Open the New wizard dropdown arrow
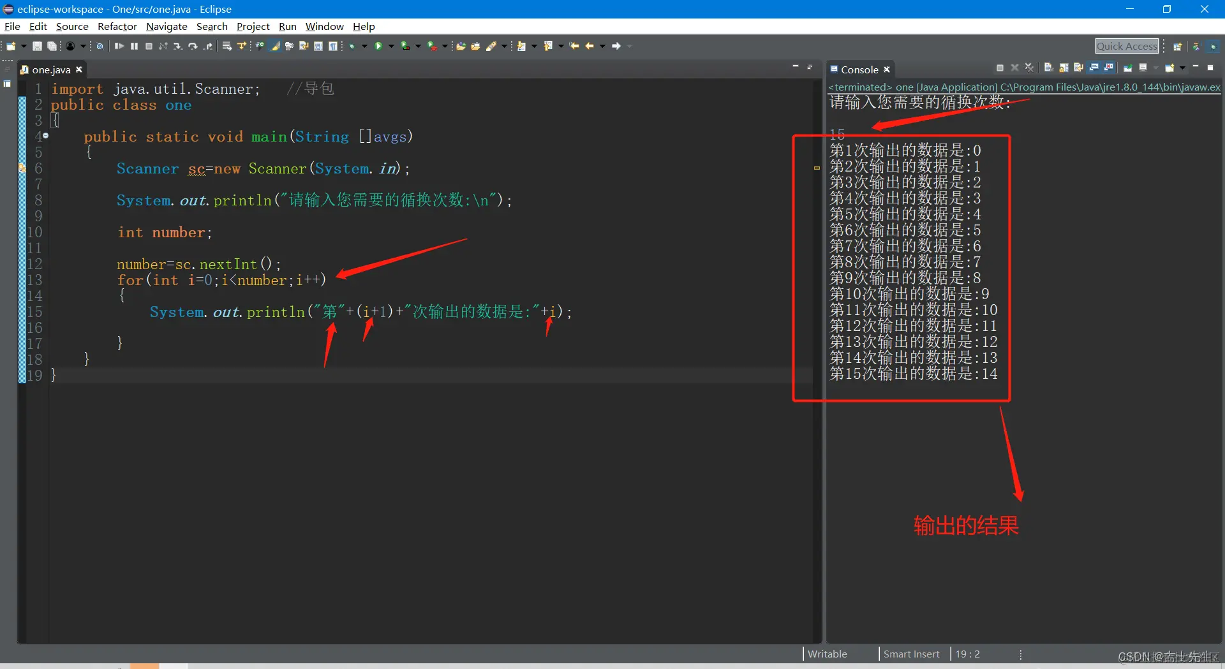Image resolution: width=1225 pixels, height=669 pixels. 24,46
